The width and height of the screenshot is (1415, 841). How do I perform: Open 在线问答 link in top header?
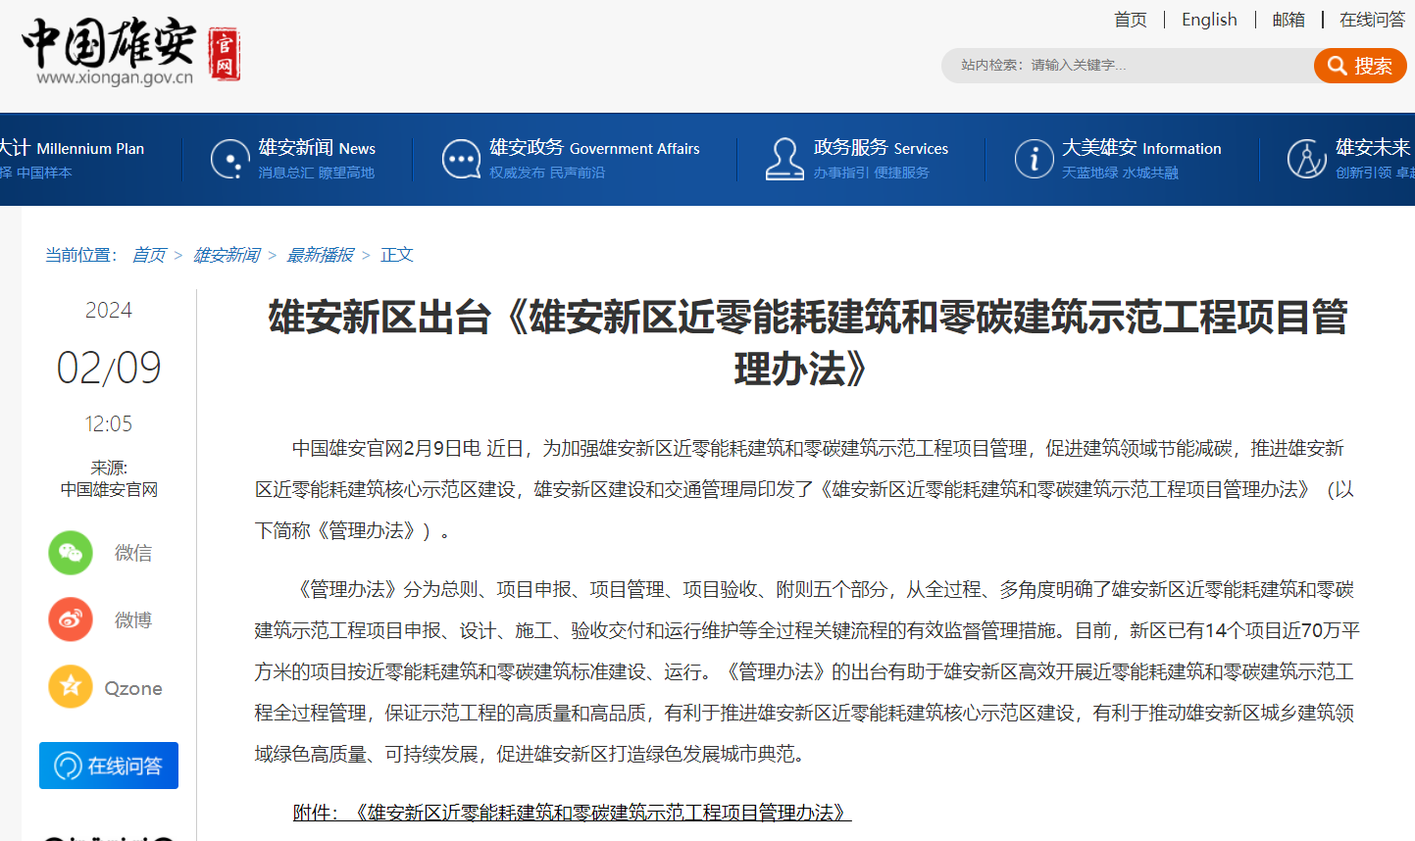point(1372,20)
